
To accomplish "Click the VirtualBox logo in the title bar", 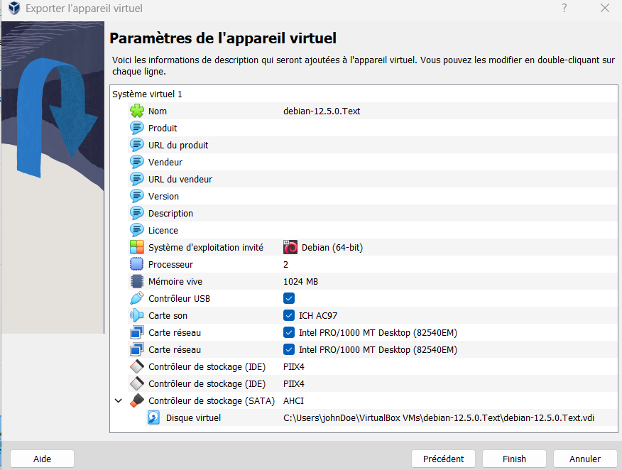I will [14, 8].
